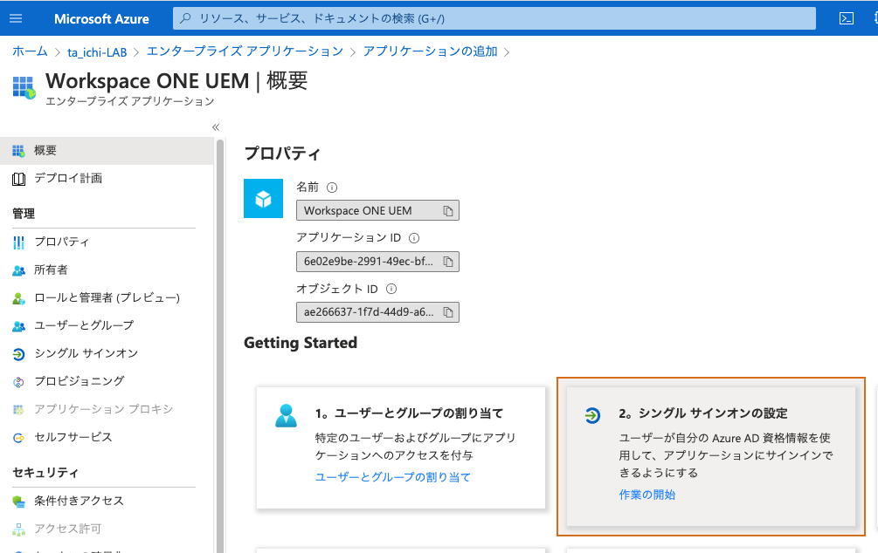Open the portal hamburger menu
This screenshot has height=553, width=878.
click(x=16, y=18)
